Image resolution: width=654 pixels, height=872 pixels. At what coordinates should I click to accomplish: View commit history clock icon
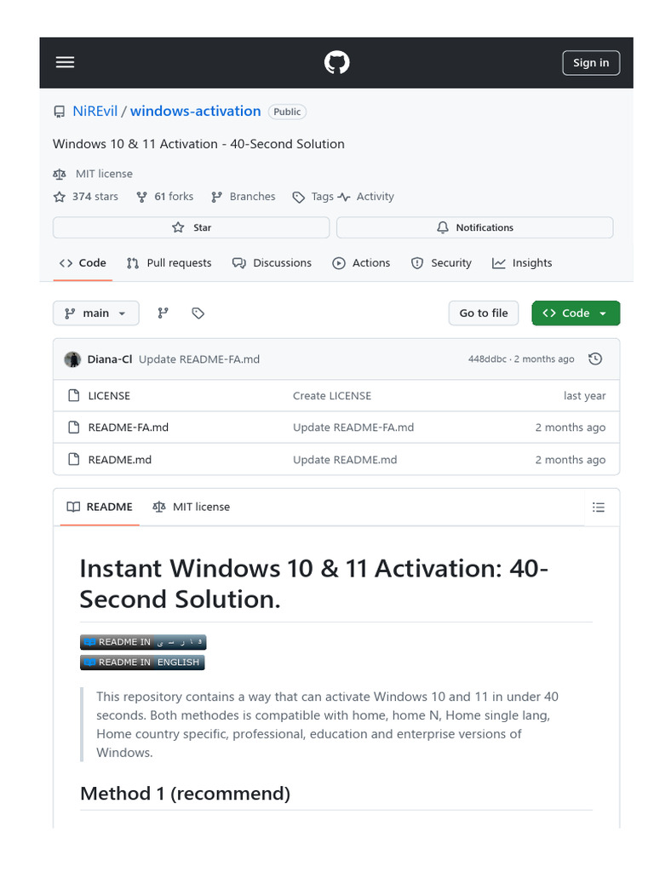coord(595,359)
